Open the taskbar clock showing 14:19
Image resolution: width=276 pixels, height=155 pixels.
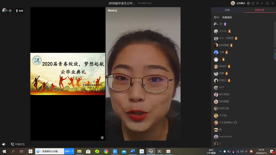click(261, 151)
